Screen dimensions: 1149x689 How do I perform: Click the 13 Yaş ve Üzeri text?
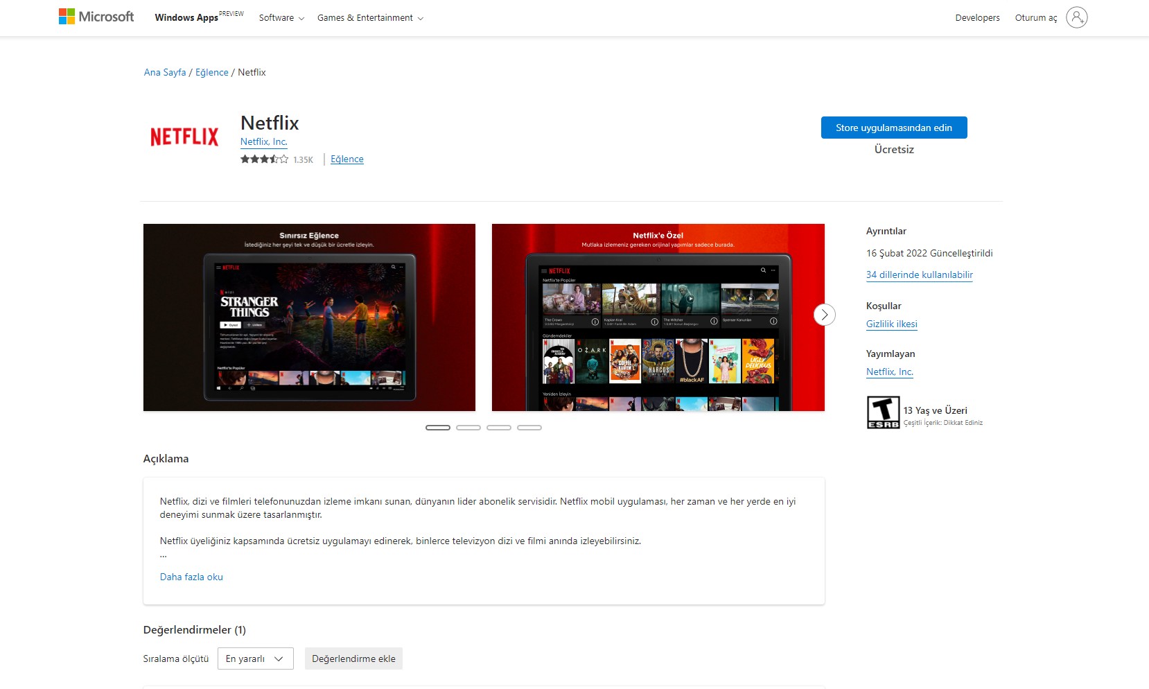pyautogui.click(x=935, y=410)
